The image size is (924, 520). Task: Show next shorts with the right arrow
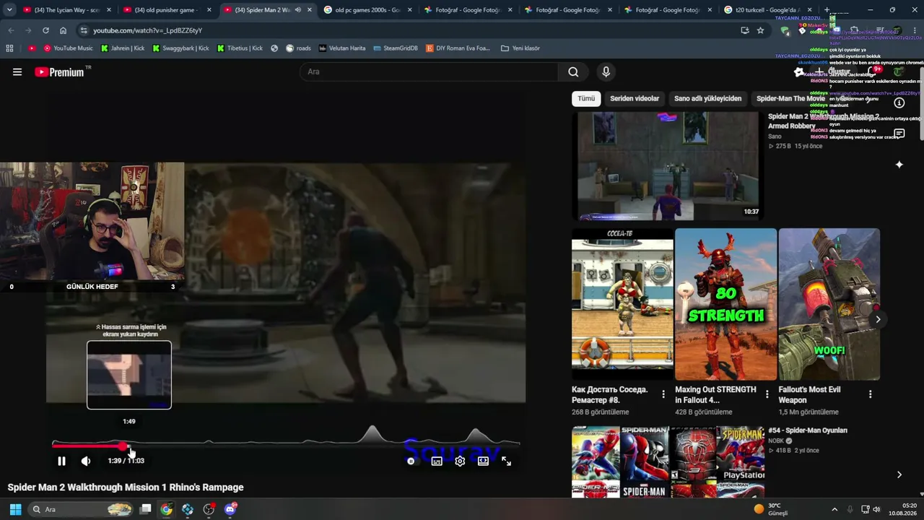[x=878, y=319]
